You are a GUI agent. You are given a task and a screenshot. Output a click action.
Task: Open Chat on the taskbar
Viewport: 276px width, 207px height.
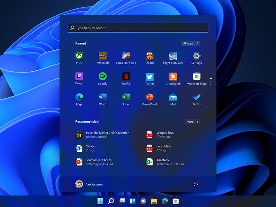(143, 201)
